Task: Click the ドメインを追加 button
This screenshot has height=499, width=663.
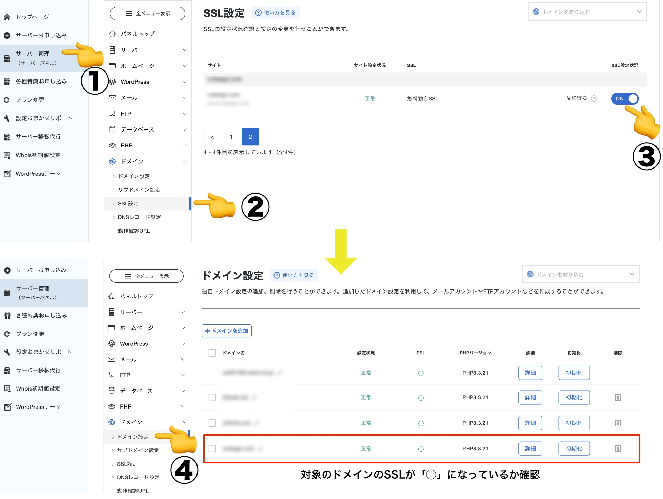Action: point(226,330)
